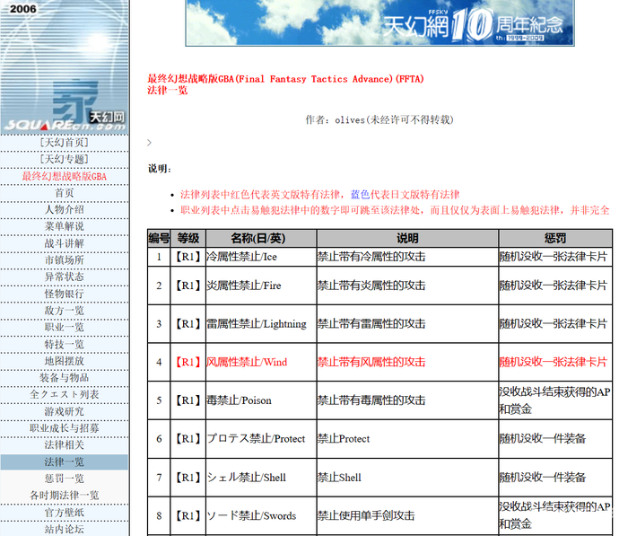Click description 禁止带有冷属性的攻击
The image size is (628, 536).
pyautogui.click(x=371, y=257)
